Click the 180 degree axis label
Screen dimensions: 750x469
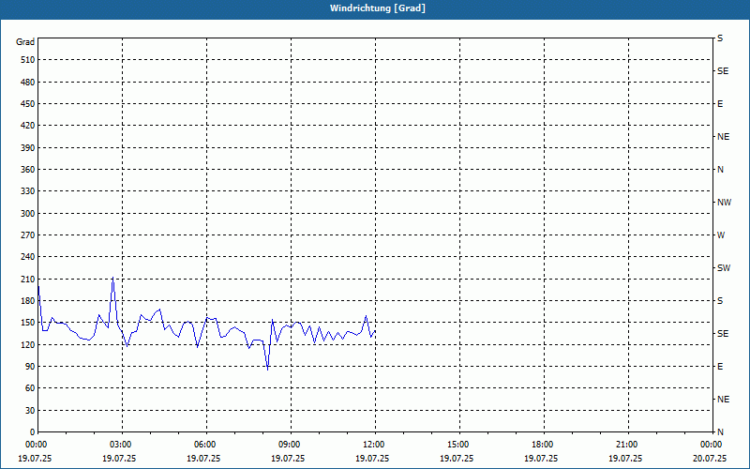coord(28,301)
